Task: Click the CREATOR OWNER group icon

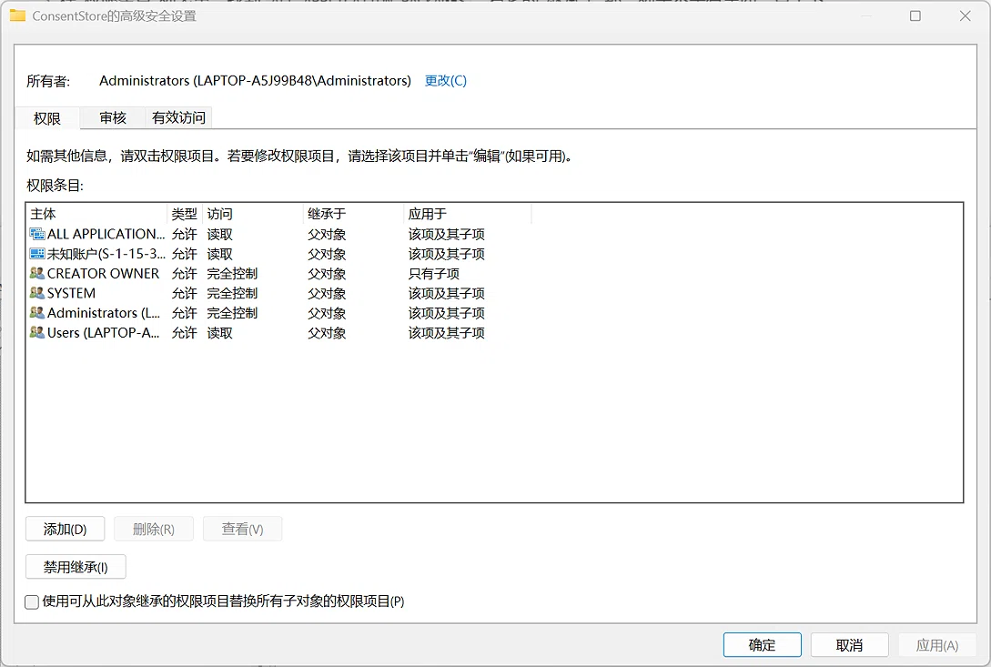Action: tap(37, 273)
